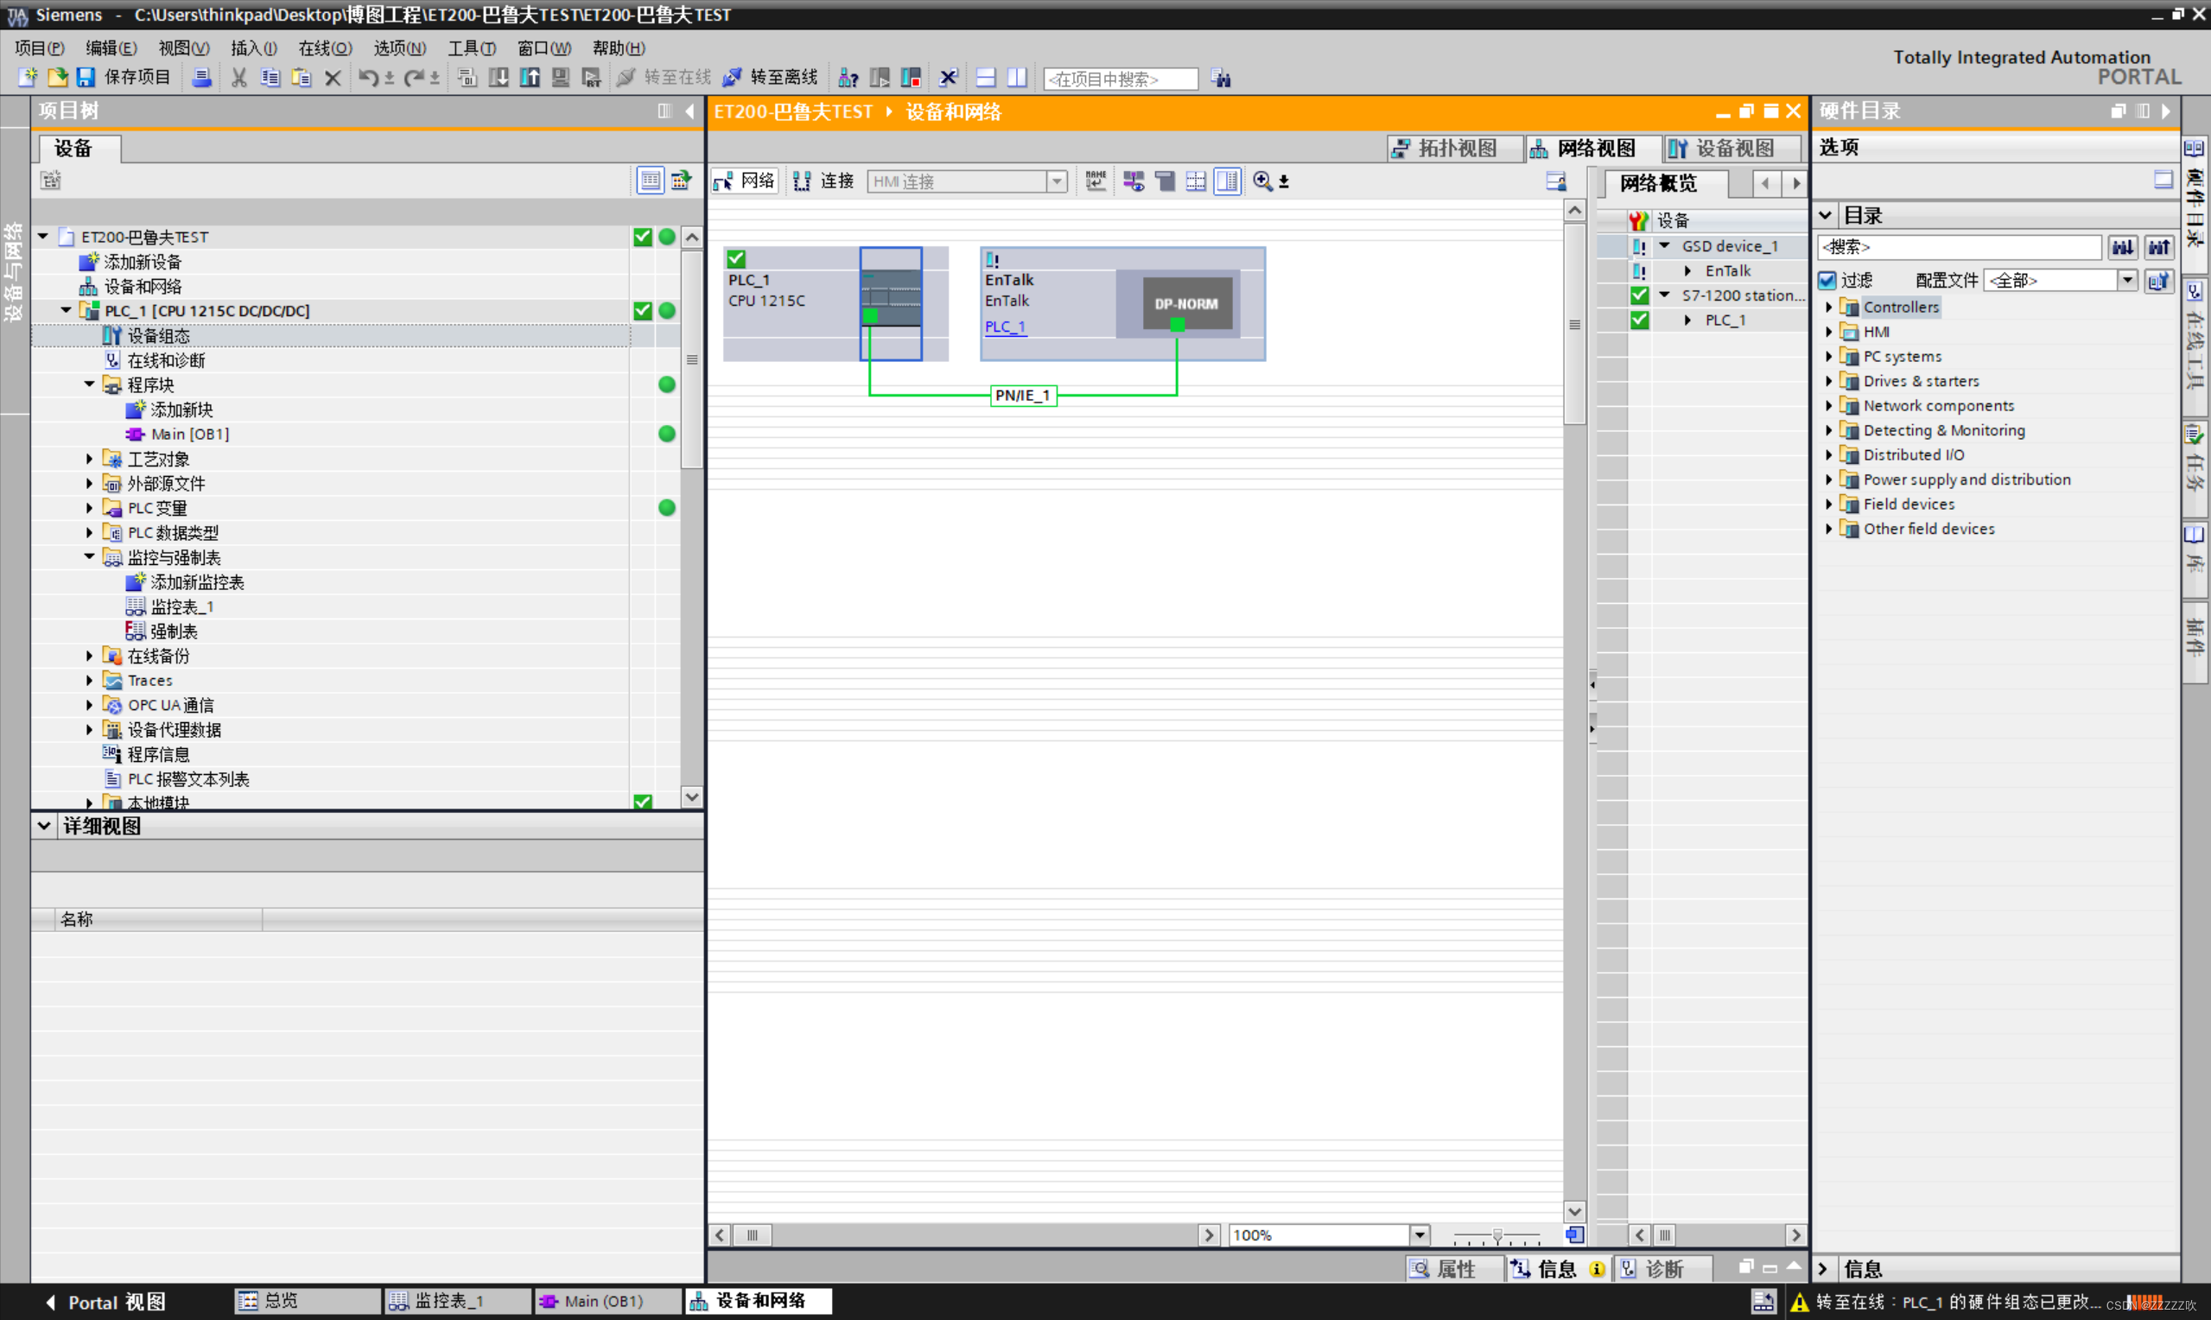This screenshot has height=1320, width=2211.
Task: Click the cross-reference icon in toolbar
Action: (x=949, y=78)
